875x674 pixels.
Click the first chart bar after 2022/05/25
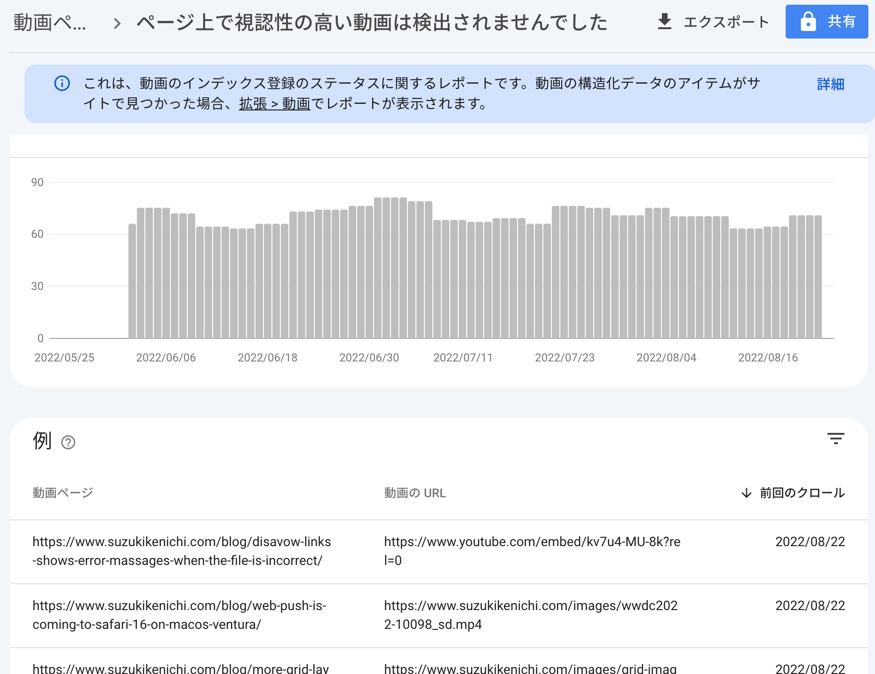pyautogui.click(x=132, y=281)
